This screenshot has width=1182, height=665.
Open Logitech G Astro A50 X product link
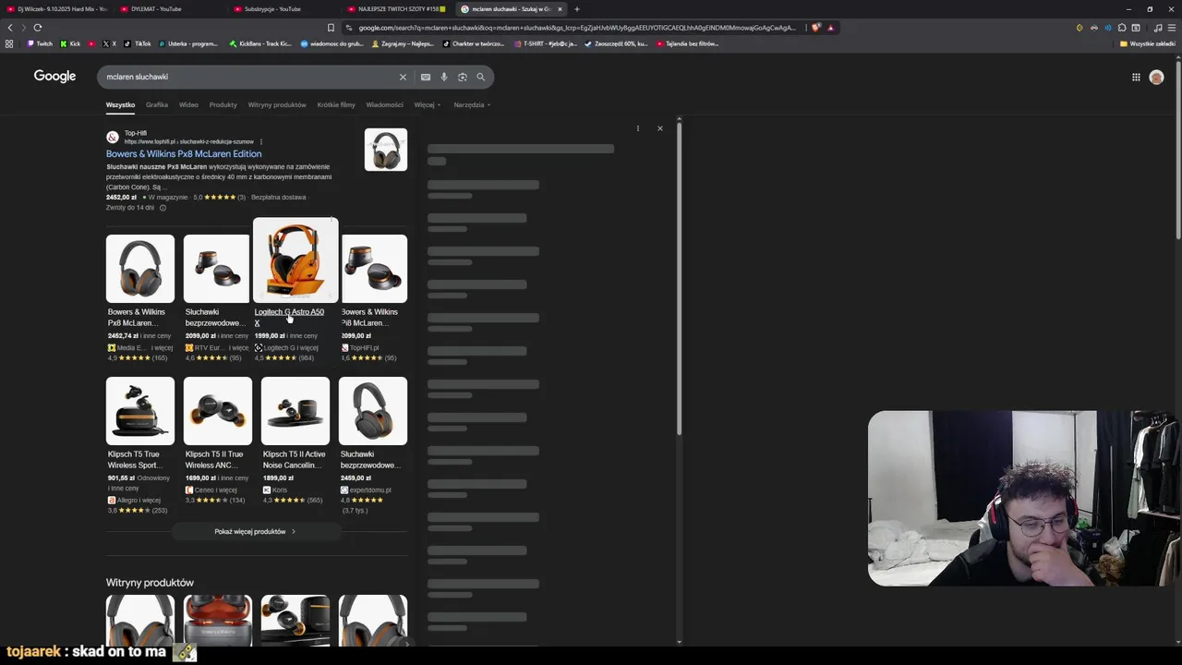289,317
